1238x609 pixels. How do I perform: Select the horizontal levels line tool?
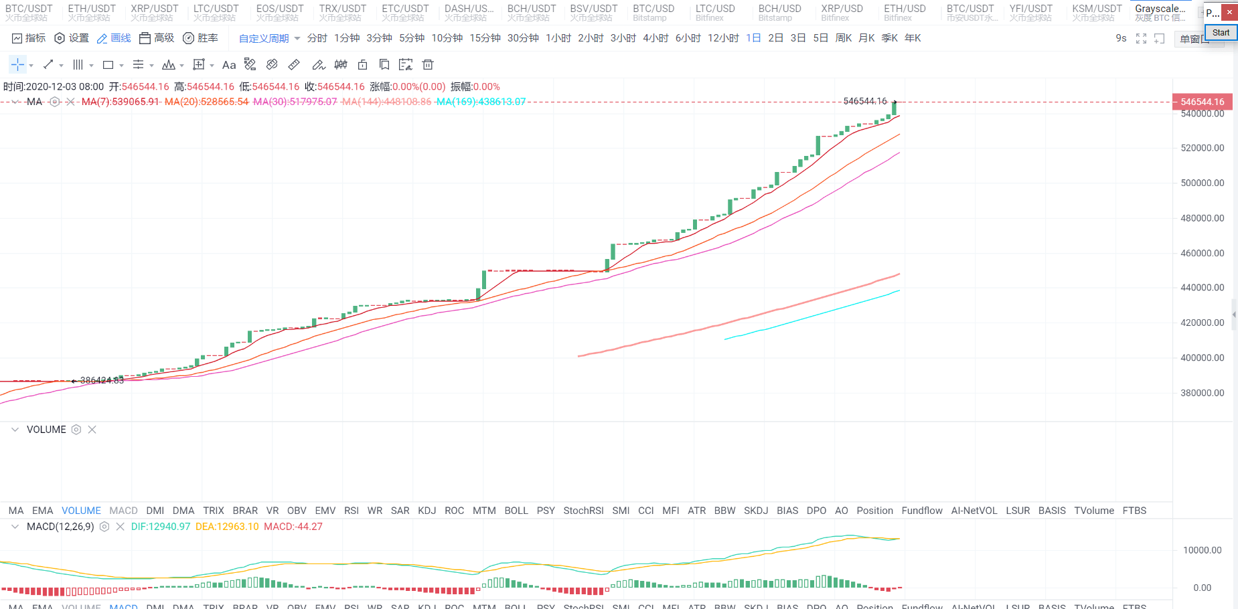[138, 65]
